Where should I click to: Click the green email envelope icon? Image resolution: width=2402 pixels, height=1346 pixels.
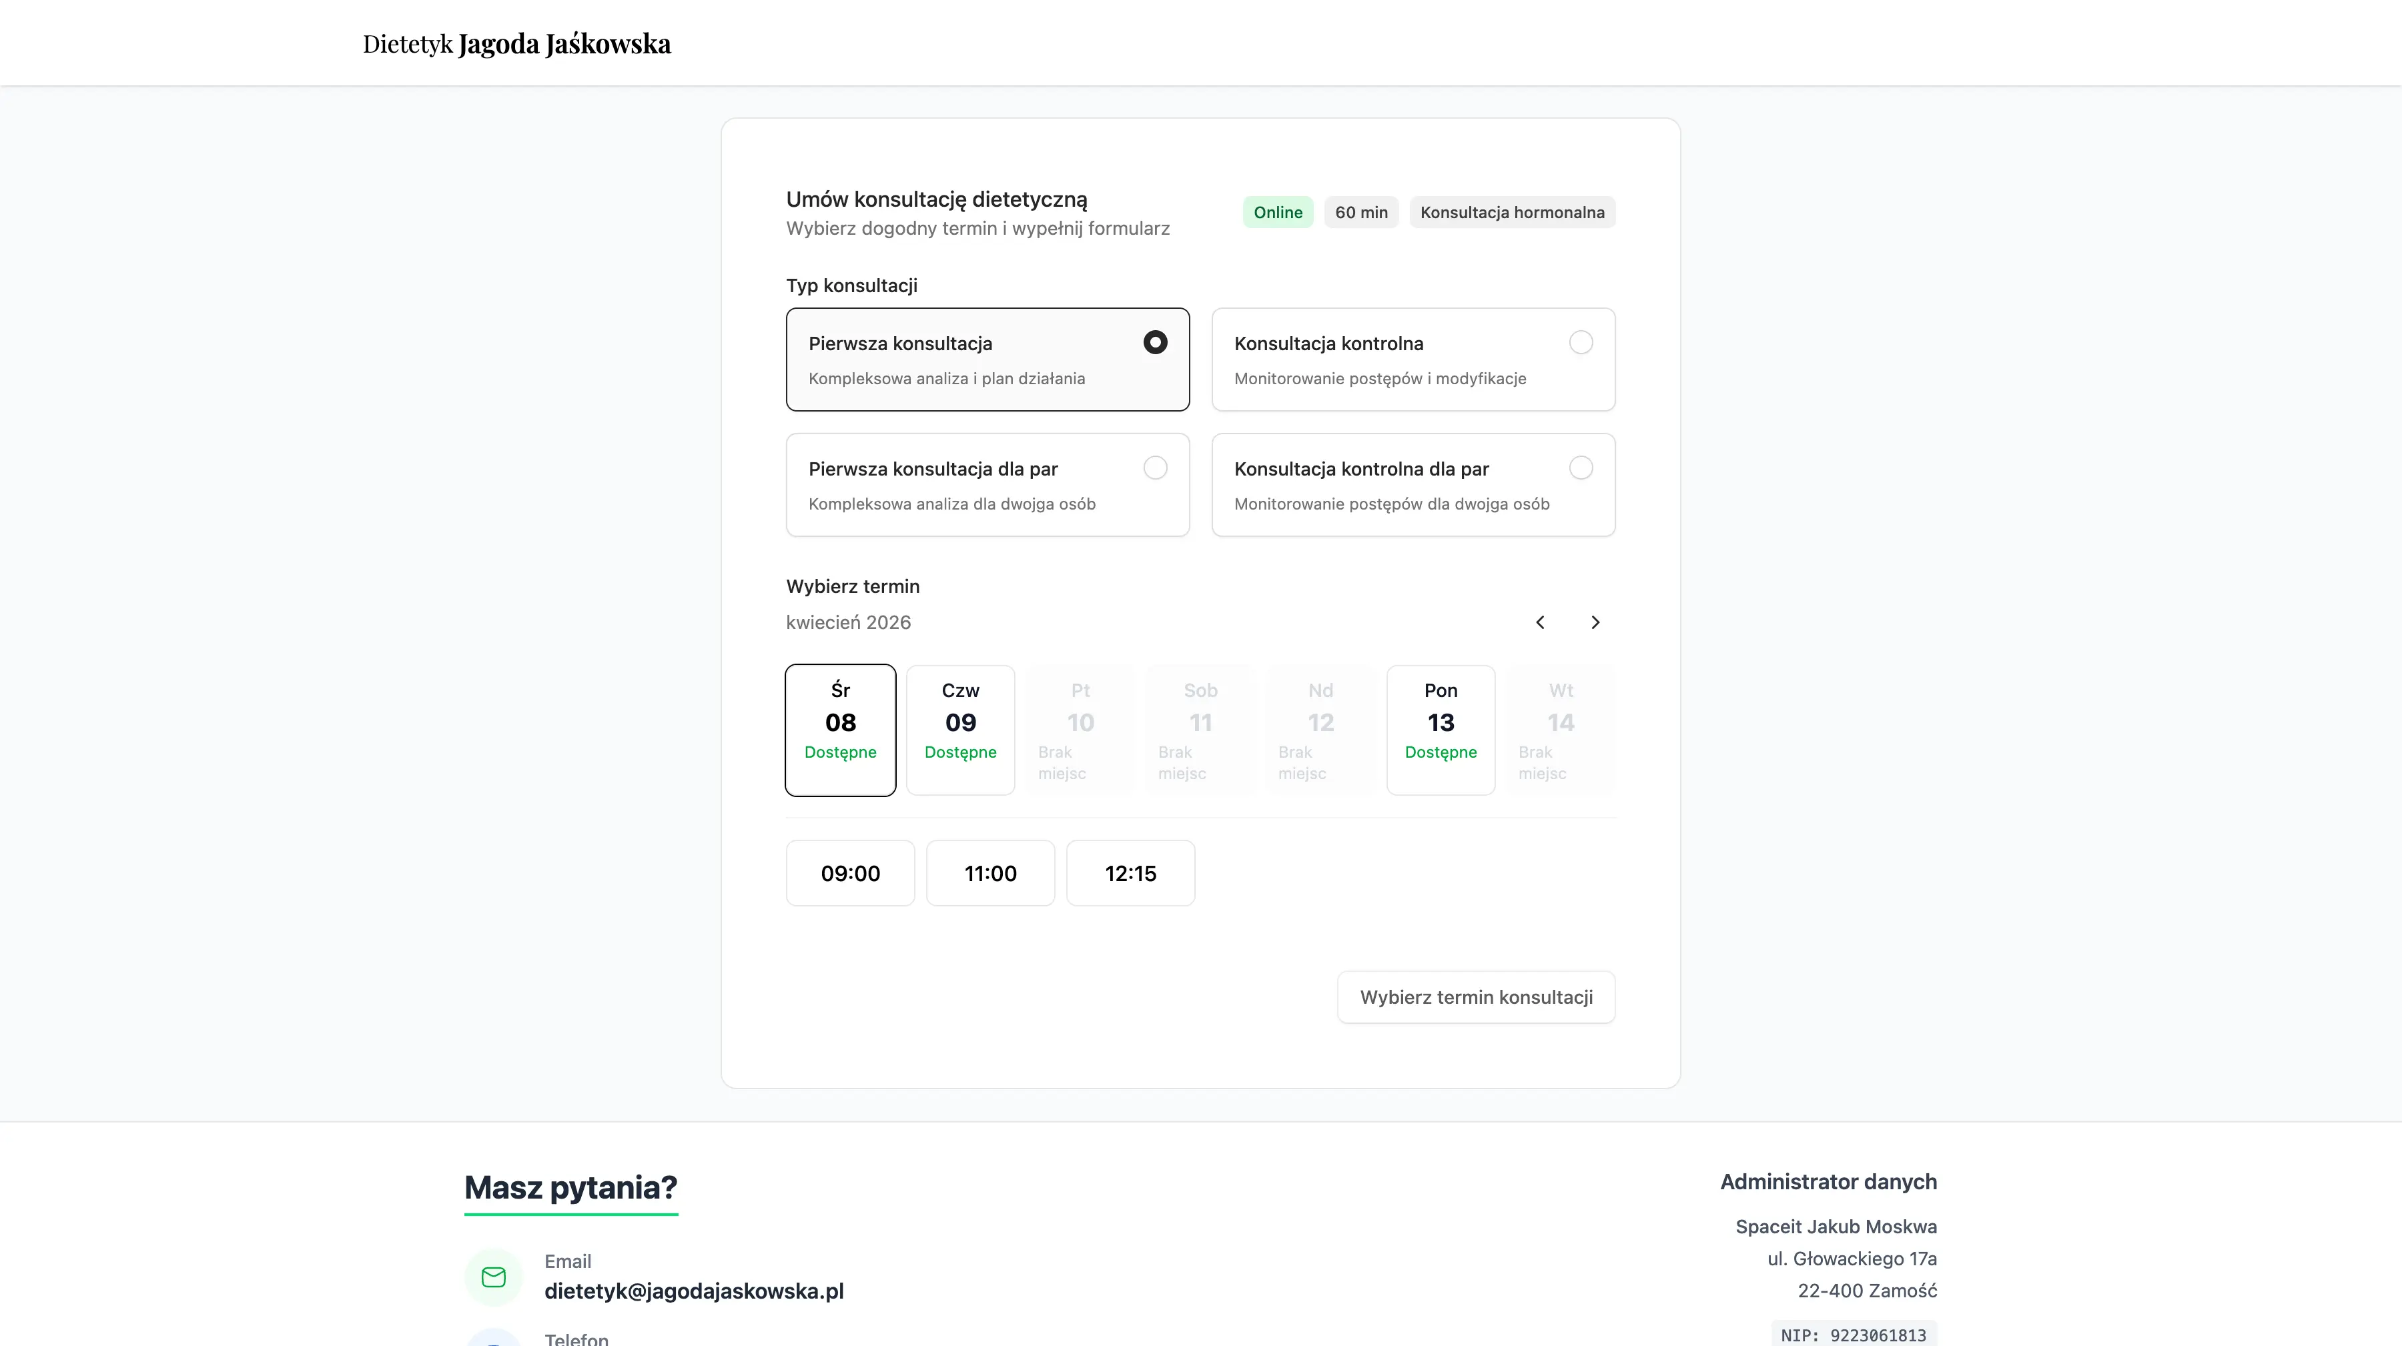[493, 1277]
